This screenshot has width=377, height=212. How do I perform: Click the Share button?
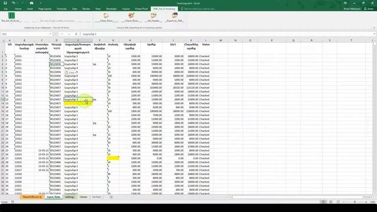(x=368, y=9)
